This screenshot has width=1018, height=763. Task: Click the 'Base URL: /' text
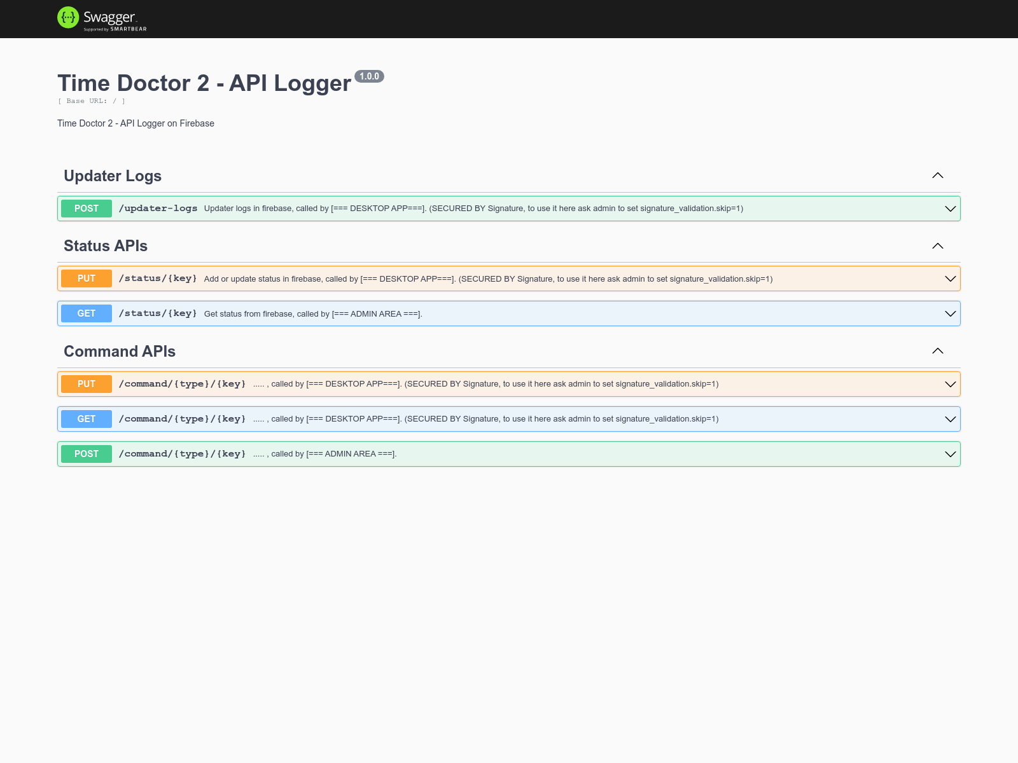coord(92,101)
